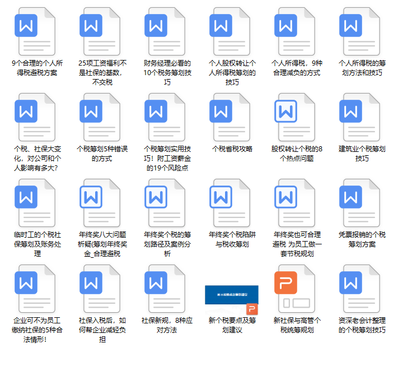The image size is (398, 366).
Task: Select the 企业可不为员工缴纳社保的5种合法情形 file icon
Action: [x=35, y=289]
